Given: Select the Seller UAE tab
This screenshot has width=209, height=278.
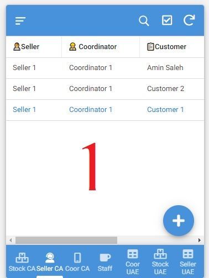Looking at the screenshot, I should click(188, 262).
